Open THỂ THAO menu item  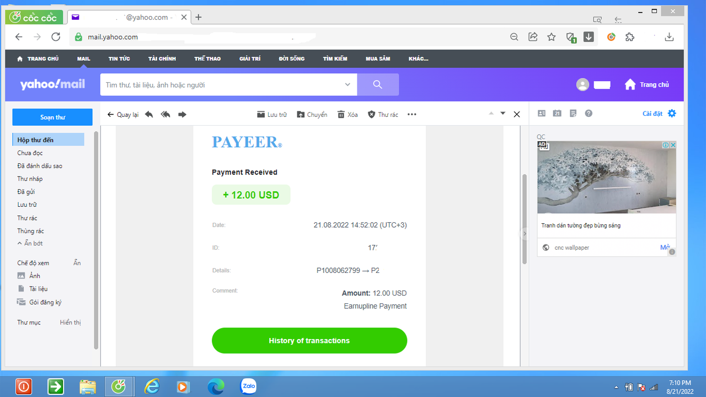pos(207,58)
